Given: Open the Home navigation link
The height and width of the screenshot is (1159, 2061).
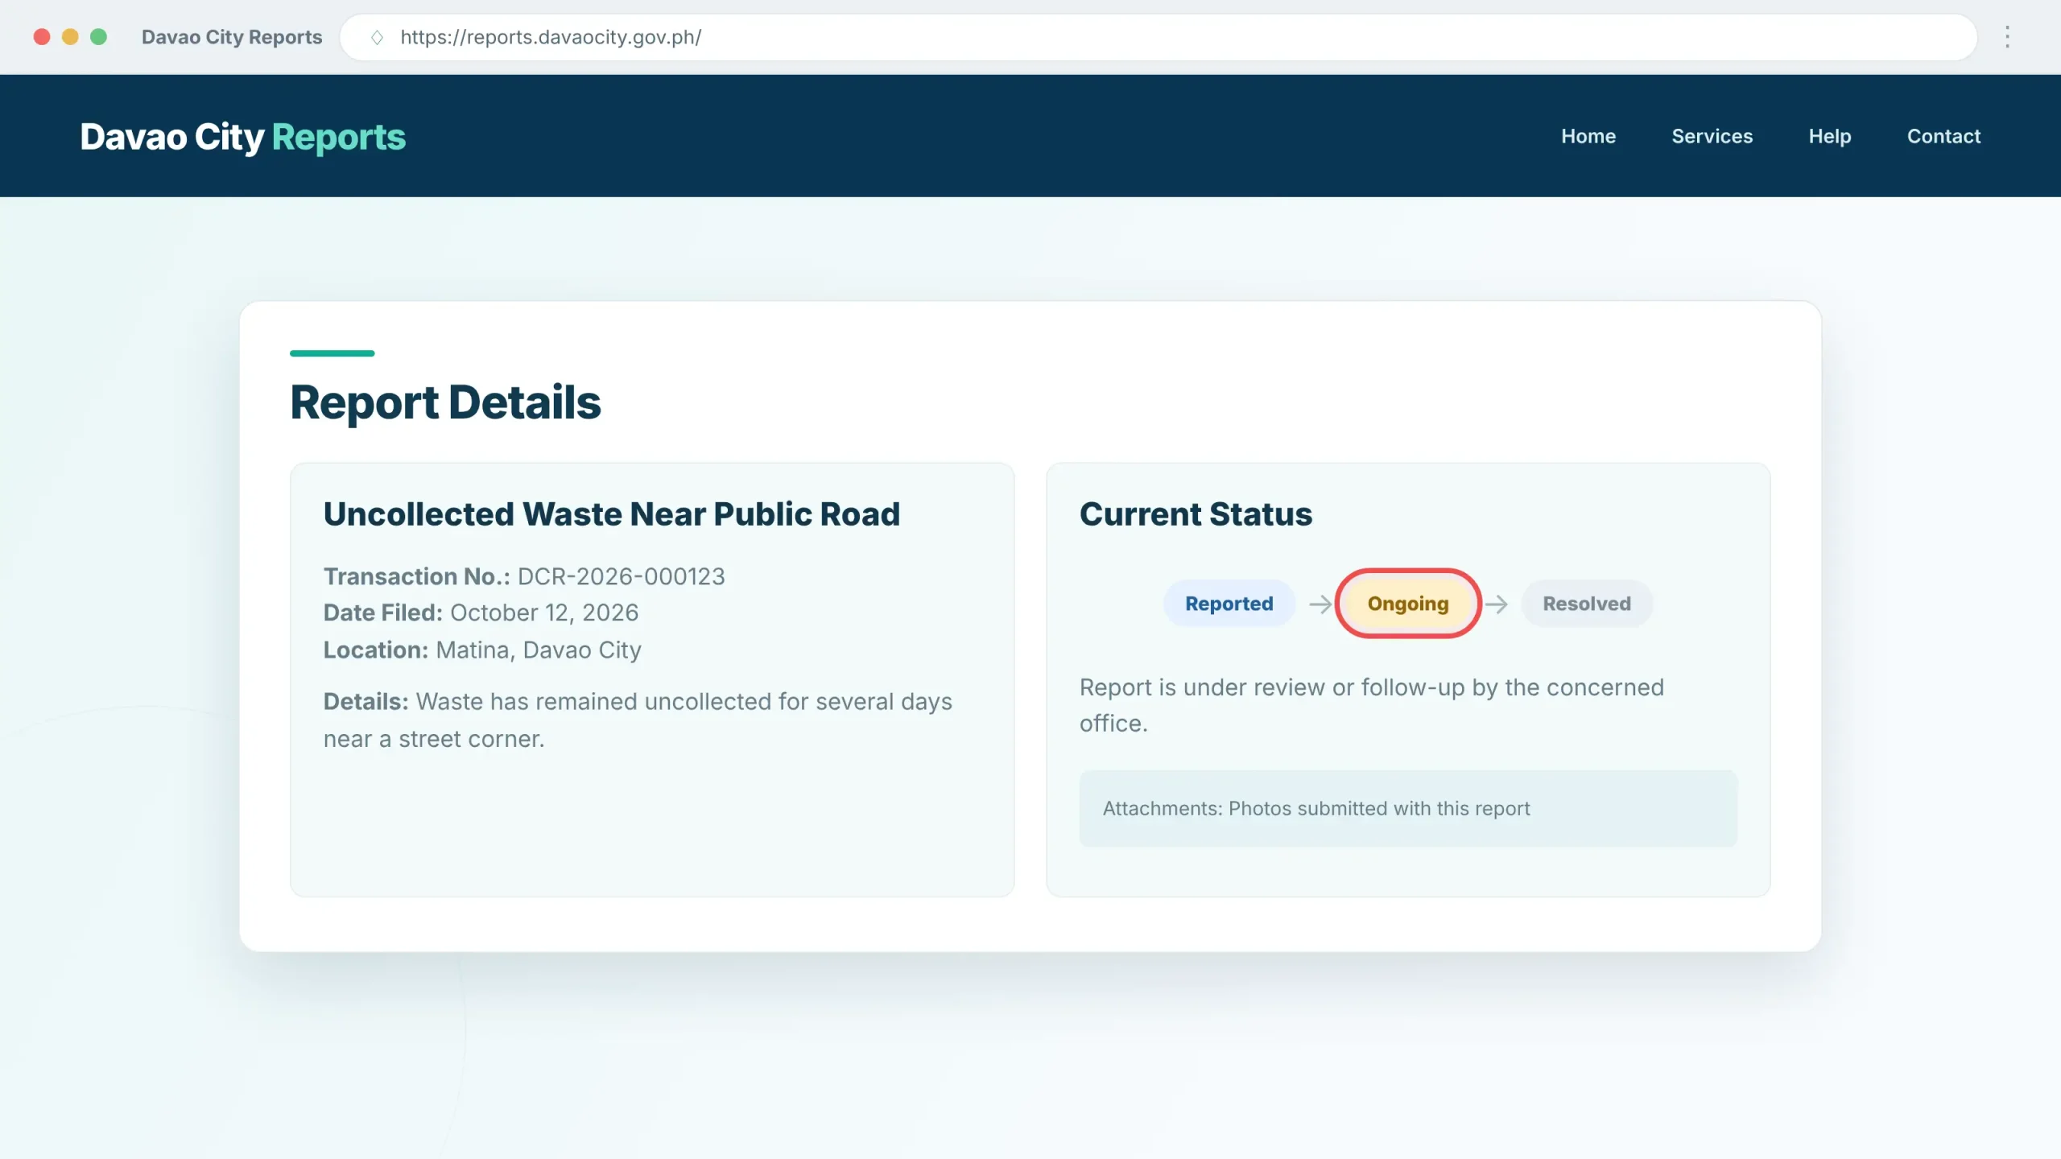Looking at the screenshot, I should (1588, 136).
